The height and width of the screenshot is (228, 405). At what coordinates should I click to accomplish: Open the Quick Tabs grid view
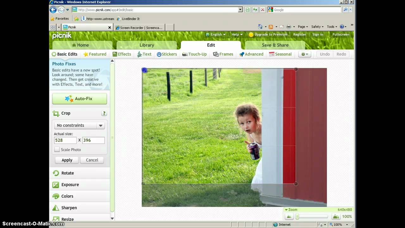[53, 28]
